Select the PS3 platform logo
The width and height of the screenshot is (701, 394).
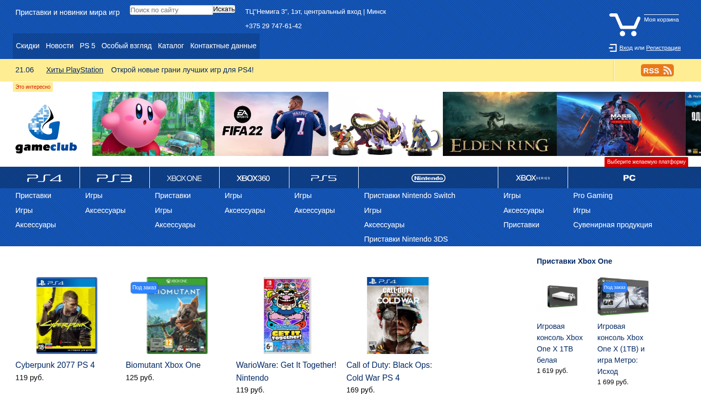pyautogui.click(x=114, y=178)
